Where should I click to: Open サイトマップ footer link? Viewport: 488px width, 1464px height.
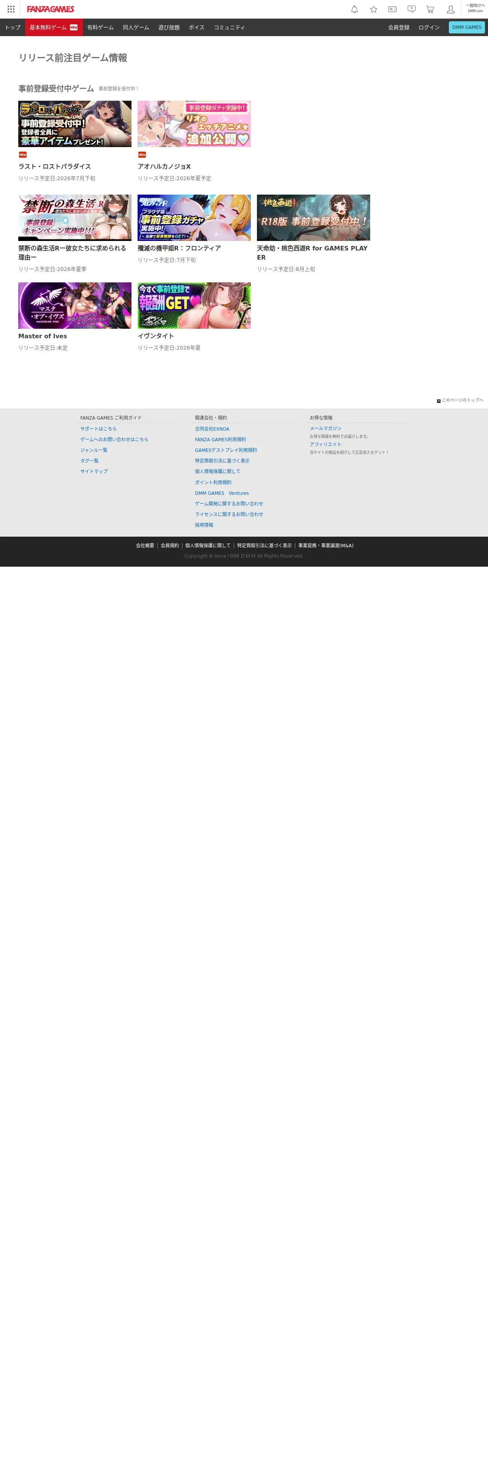[94, 471]
